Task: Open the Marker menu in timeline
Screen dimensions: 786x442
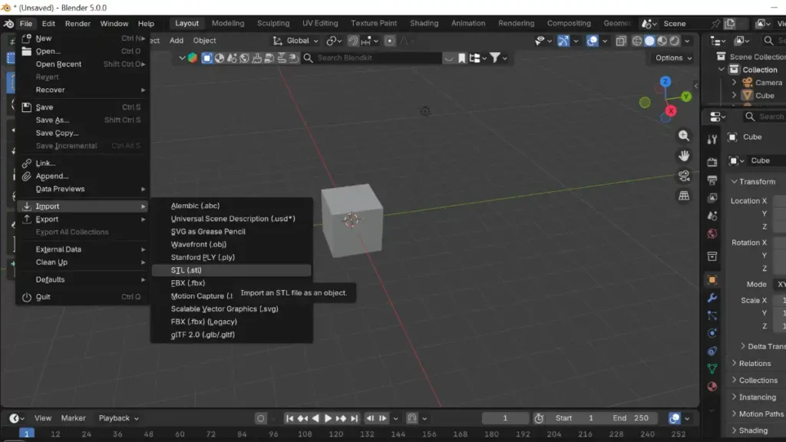Action: pyautogui.click(x=73, y=418)
